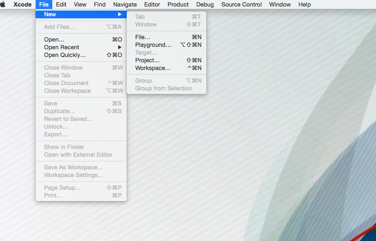Open the Find menu

pyautogui.click(x=100, y=4)
